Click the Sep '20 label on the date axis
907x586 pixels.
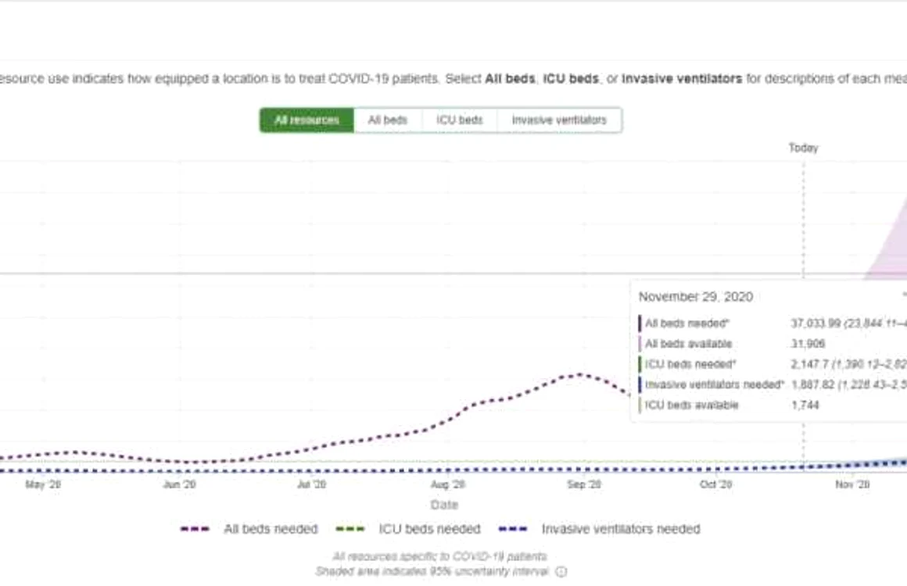click(x=583, y=484)
